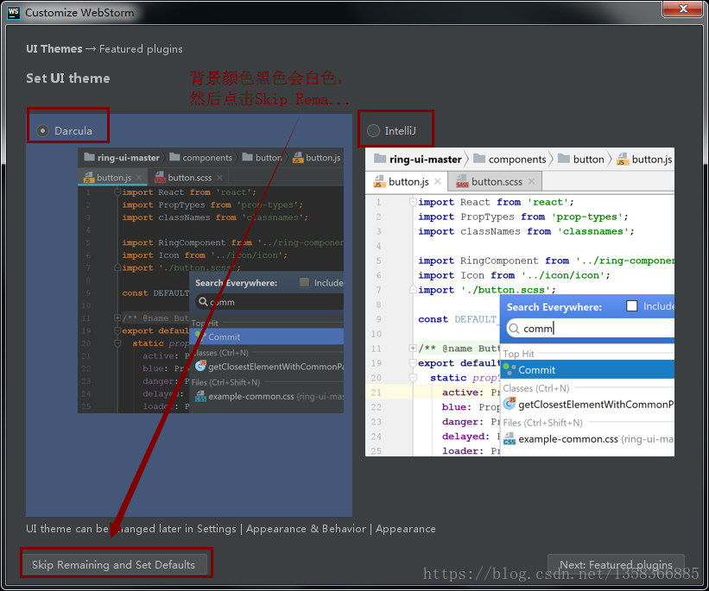Collapse static block at line 20 in light preview
The height and width of the screenshot is (591, 709).
point(413,377)
